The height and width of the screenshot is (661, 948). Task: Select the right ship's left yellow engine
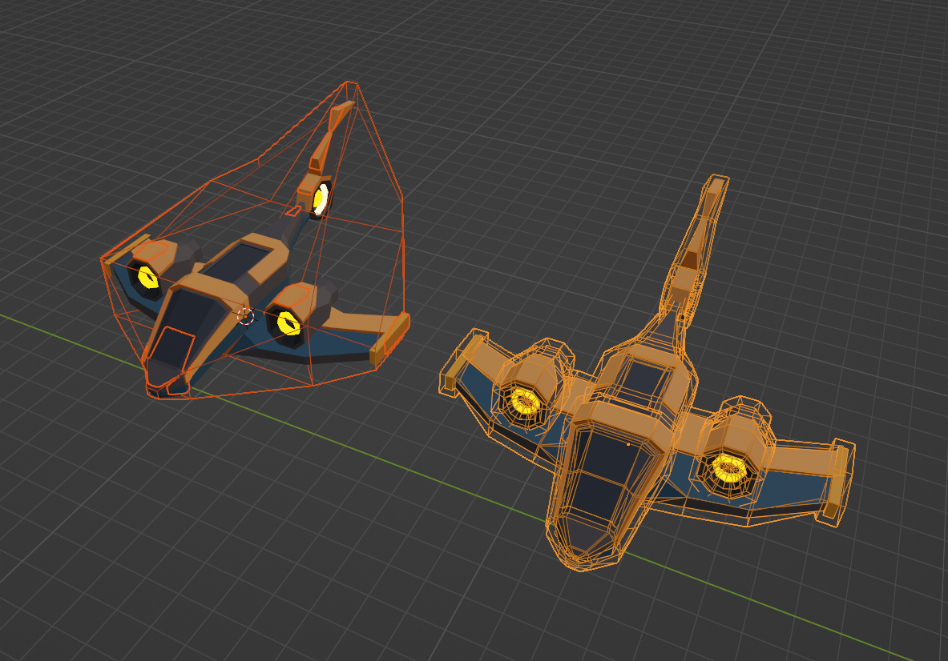pyautogui.click(x=524, y=399)
